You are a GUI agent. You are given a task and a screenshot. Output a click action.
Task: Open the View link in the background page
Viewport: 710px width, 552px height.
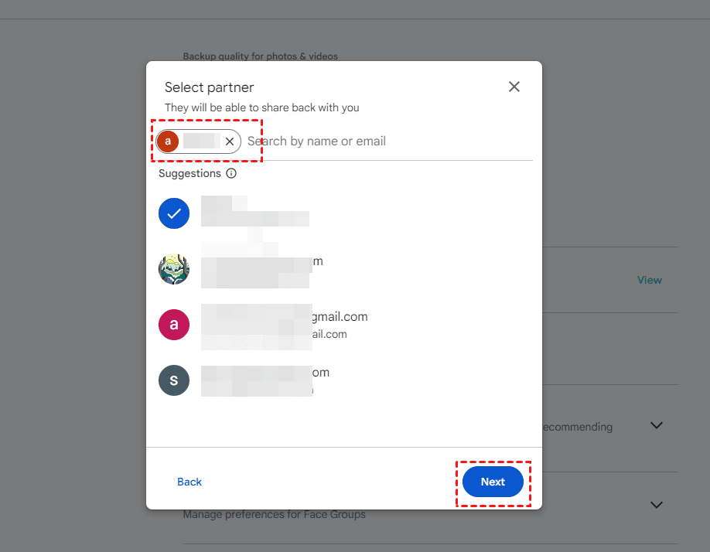coord(650,280)
